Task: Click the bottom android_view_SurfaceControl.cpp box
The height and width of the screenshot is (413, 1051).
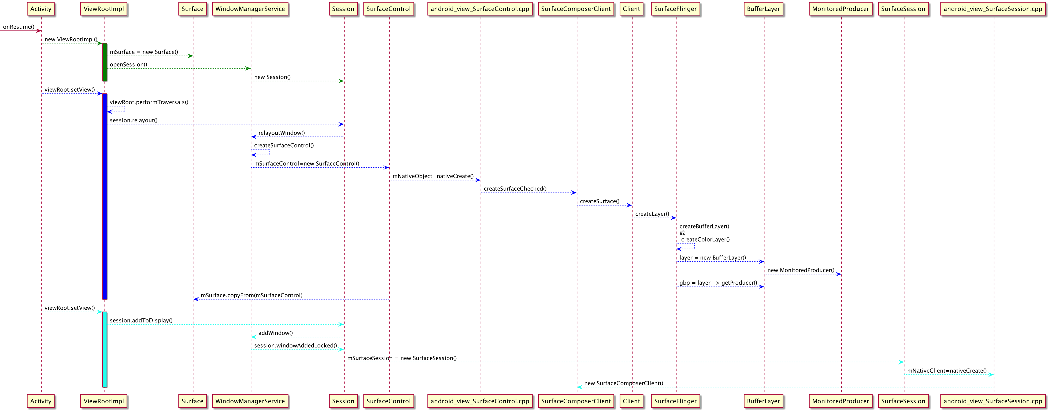Action: click(480, 401)
